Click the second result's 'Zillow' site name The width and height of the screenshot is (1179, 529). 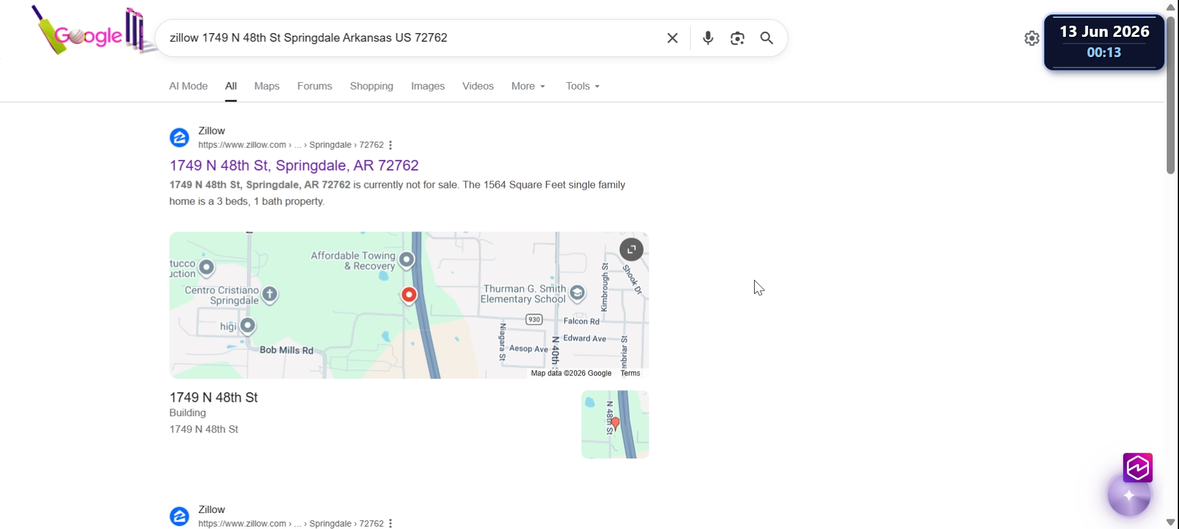[212, 509]
